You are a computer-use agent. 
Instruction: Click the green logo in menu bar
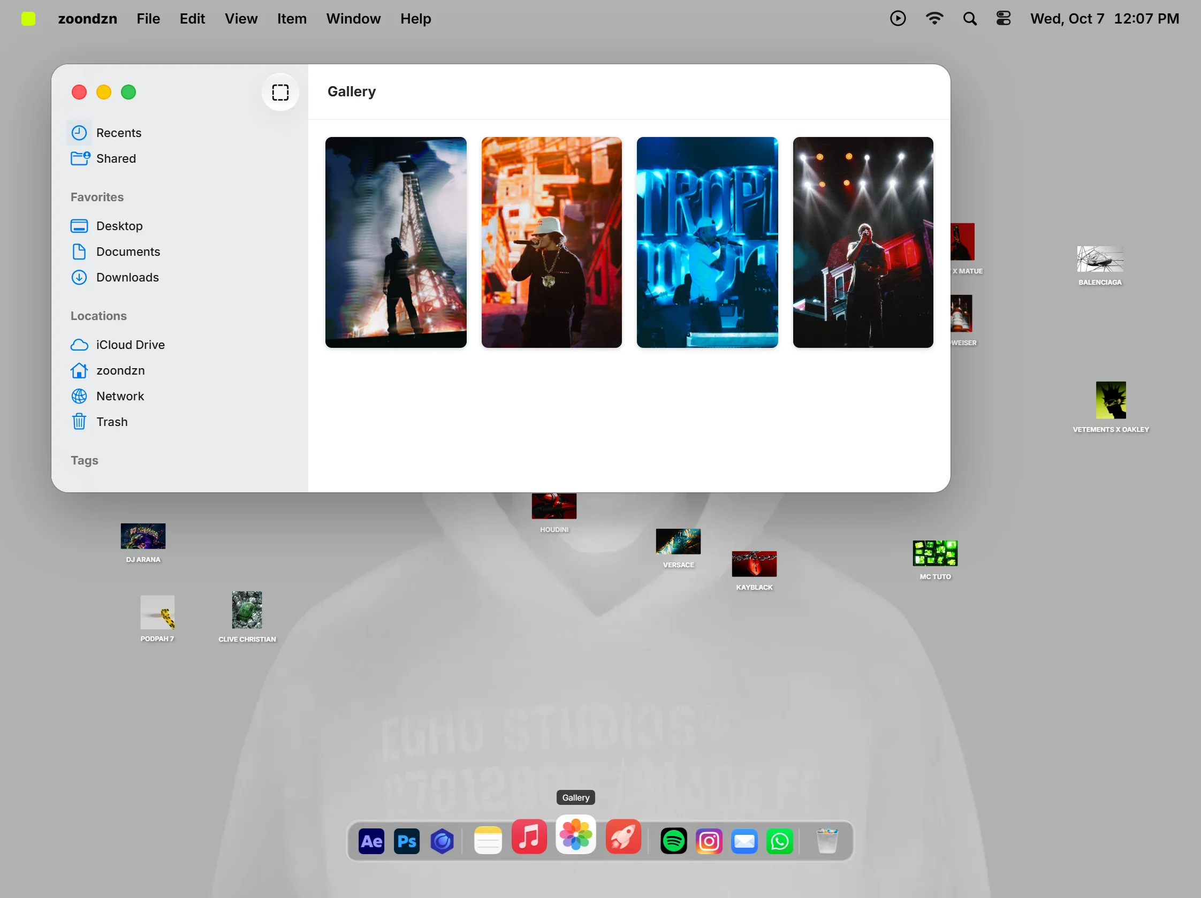[28, 18]
